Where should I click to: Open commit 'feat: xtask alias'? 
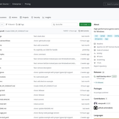pyautogui.click(x=39, y=36)
